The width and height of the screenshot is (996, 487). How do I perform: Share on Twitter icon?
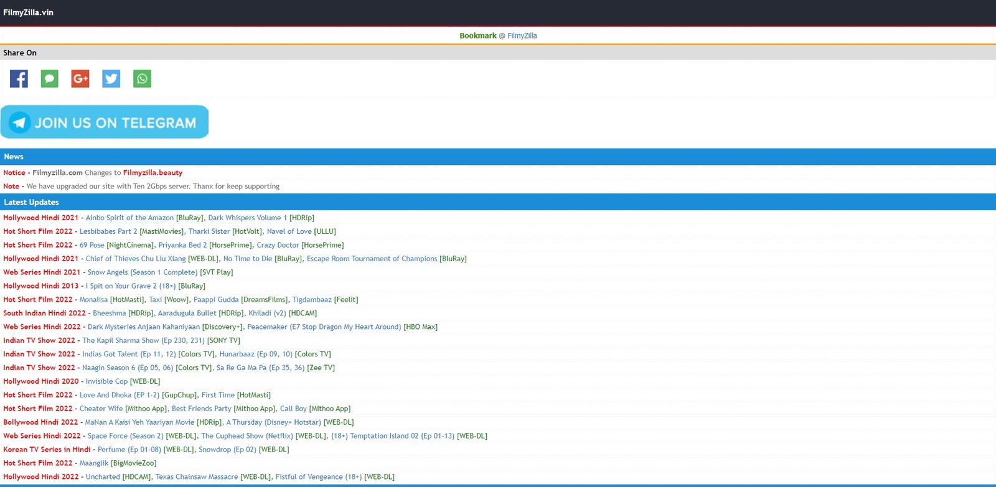point(111,78)
